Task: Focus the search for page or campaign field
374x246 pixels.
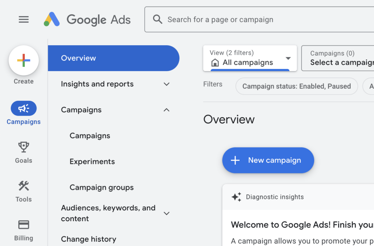Action: coord(259,19)
